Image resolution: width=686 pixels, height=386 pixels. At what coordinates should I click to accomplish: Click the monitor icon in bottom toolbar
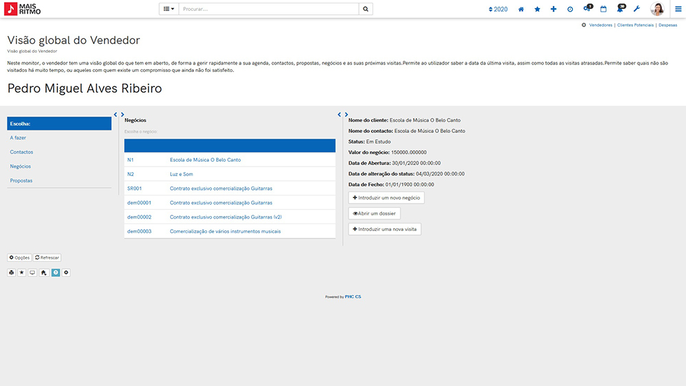click(32, 272)
